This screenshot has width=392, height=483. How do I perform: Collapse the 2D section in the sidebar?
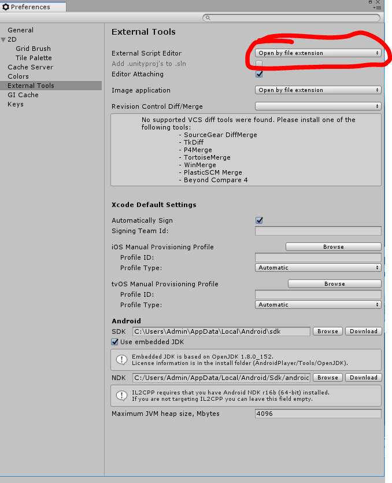click(x=4, y=39)
